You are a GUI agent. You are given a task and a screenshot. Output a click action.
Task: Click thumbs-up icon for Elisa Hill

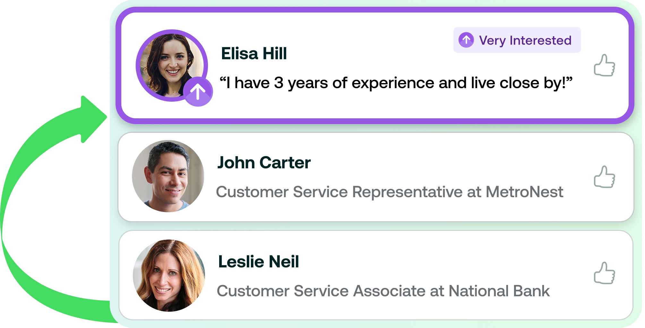pos(604,65)
